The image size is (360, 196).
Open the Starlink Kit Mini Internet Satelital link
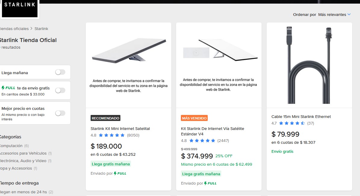120,128
